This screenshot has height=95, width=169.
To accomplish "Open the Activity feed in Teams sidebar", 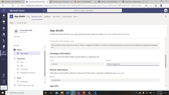I will point(4,16).
